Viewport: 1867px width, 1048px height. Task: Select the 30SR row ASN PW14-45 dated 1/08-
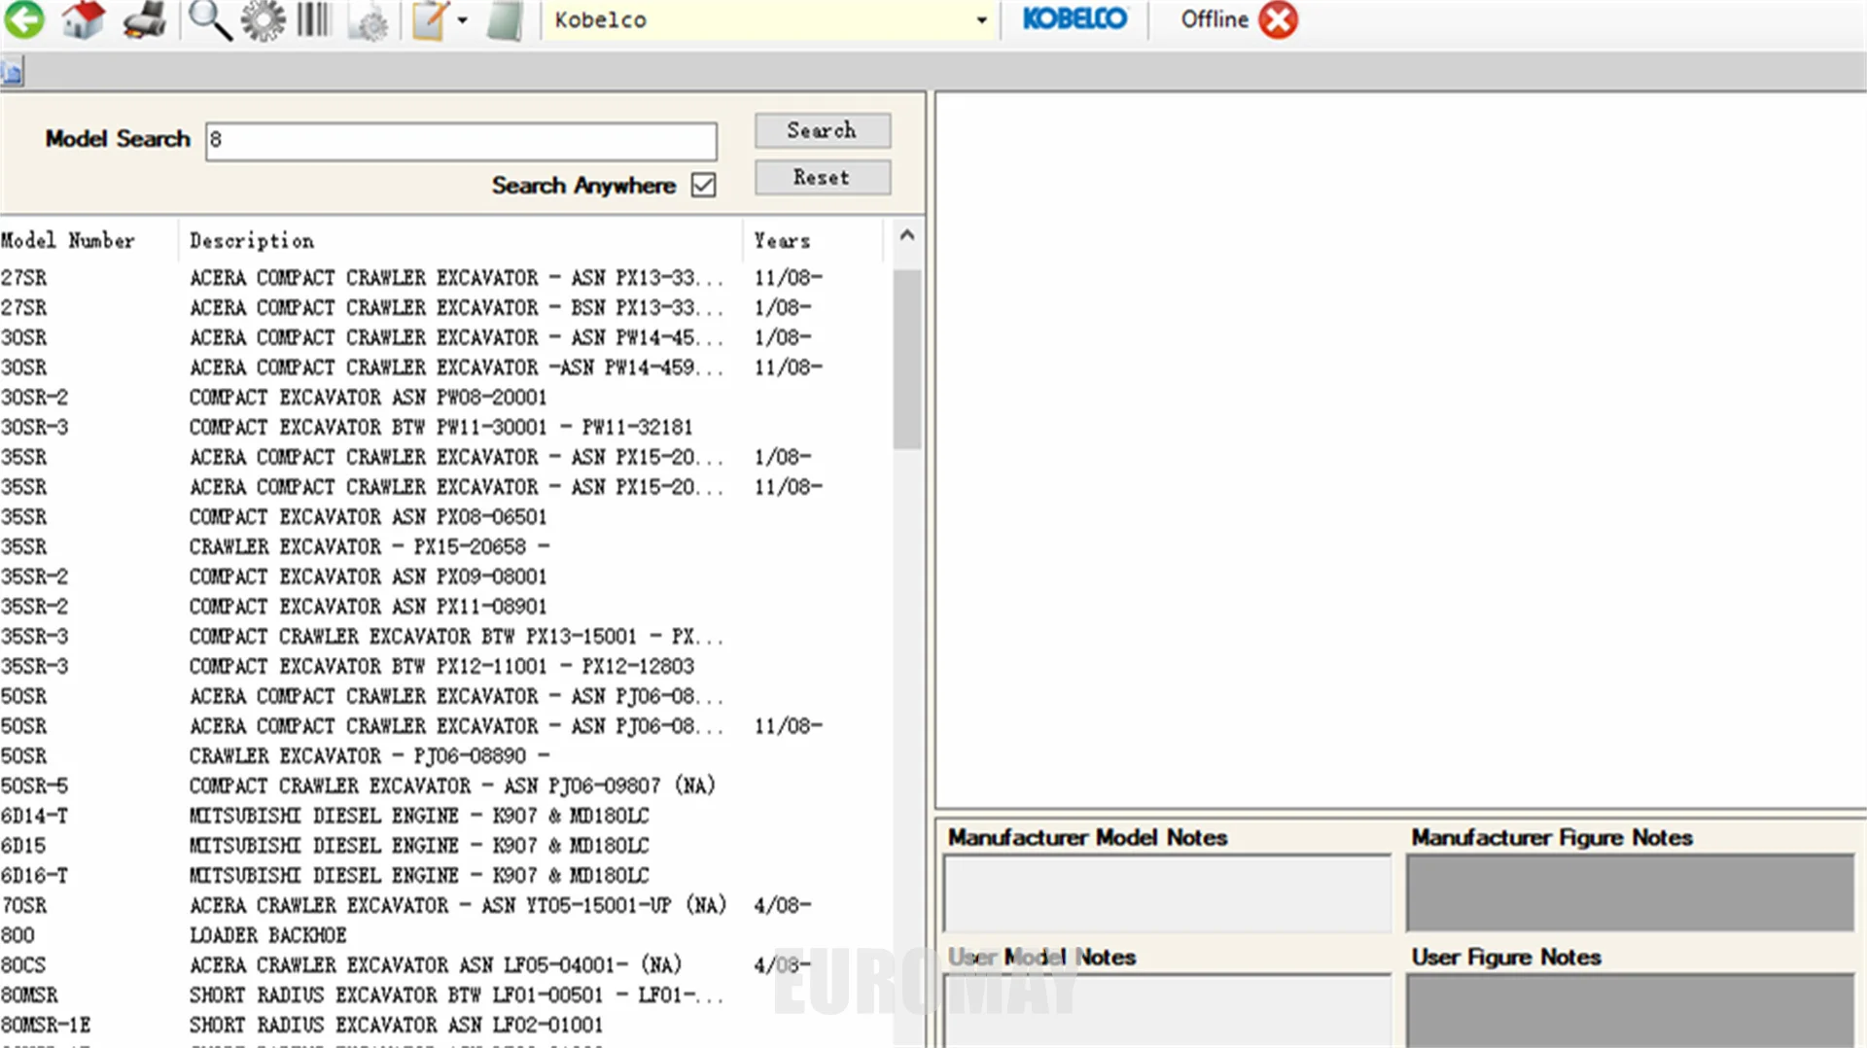click(x=445, y=337)
